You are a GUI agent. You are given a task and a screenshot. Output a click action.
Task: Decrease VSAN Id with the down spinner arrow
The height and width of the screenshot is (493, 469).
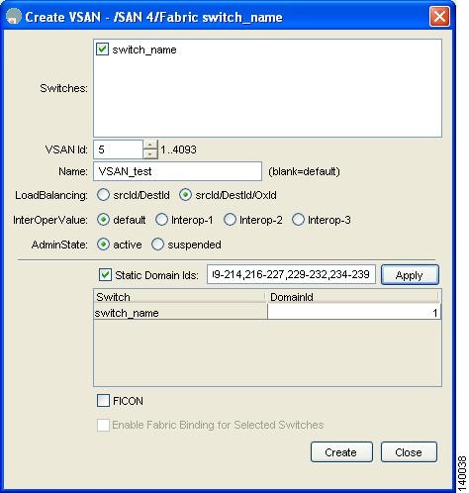pyautogui.click(x=150, y=154)
